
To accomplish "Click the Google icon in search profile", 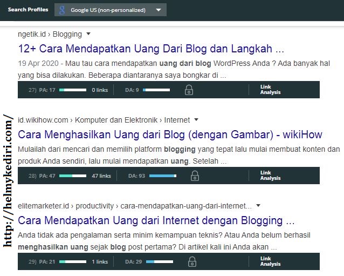I will click(x=62, y=10).
